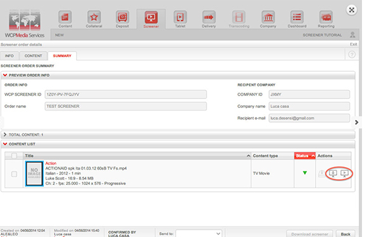This screenshot has height=237, width=369.
Task: Click the ACTIONAID spk ita file name
Action: [x=86, y=168]
